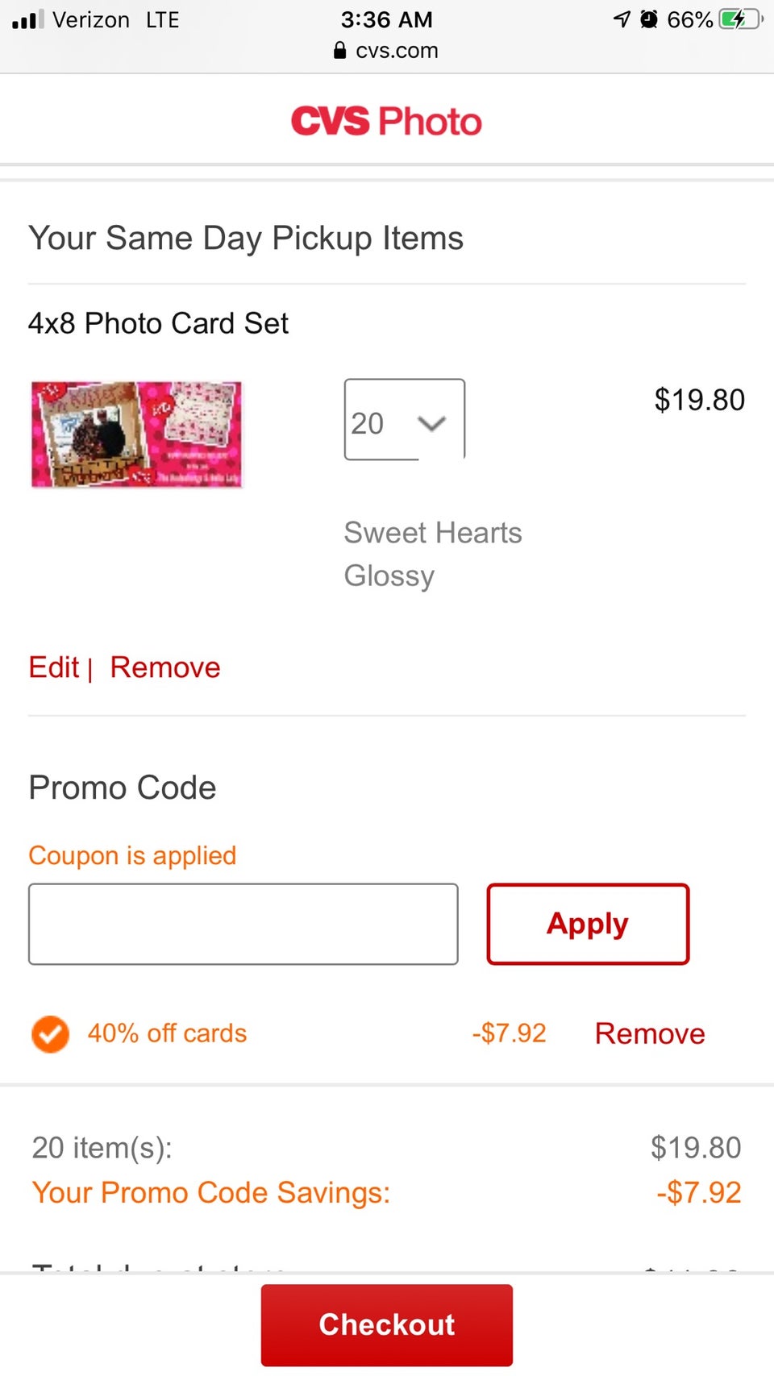The width and height of the screenshot is (774, 1376).
Task: Remove the 4x8 Photo Card Set item
Action: tap(165, 667)
